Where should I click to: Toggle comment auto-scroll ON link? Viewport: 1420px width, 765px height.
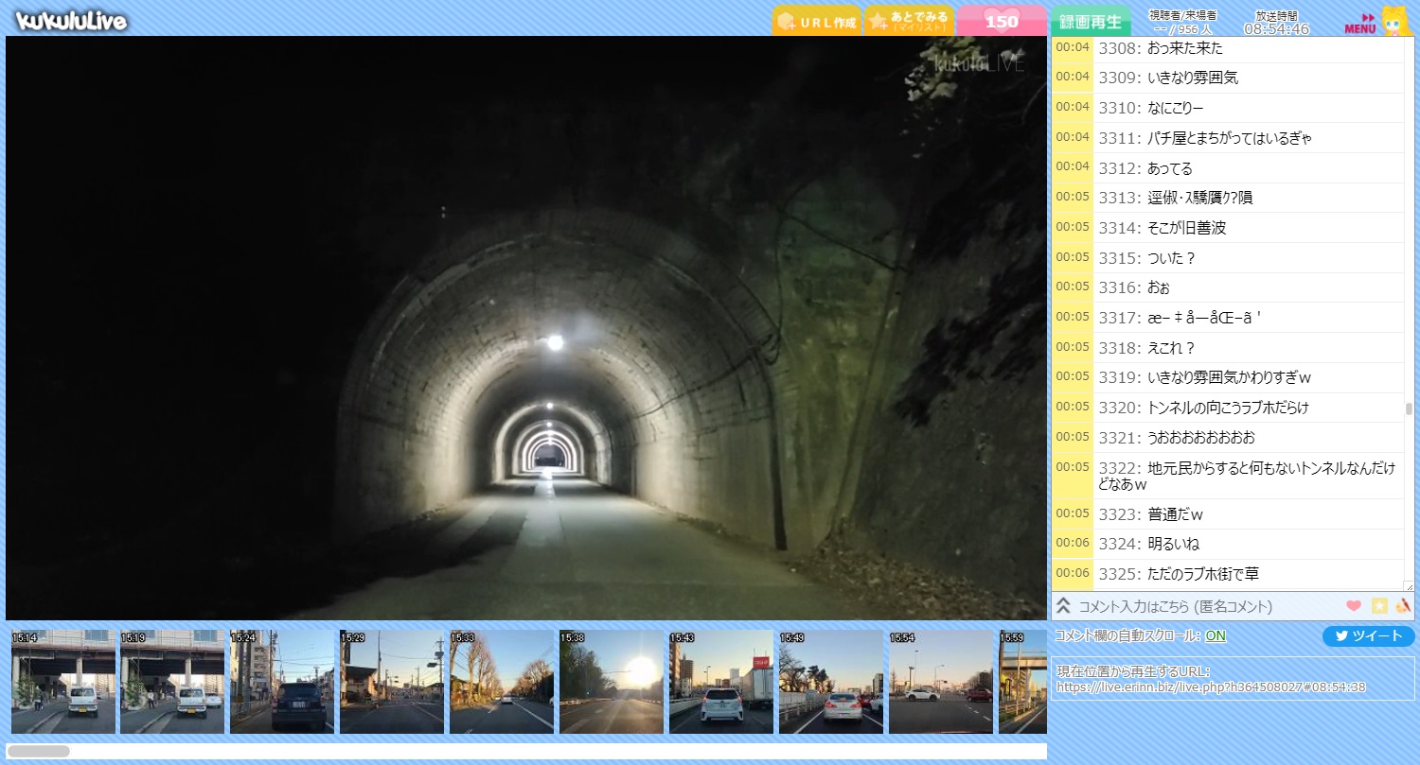[x=1216, y=636]
